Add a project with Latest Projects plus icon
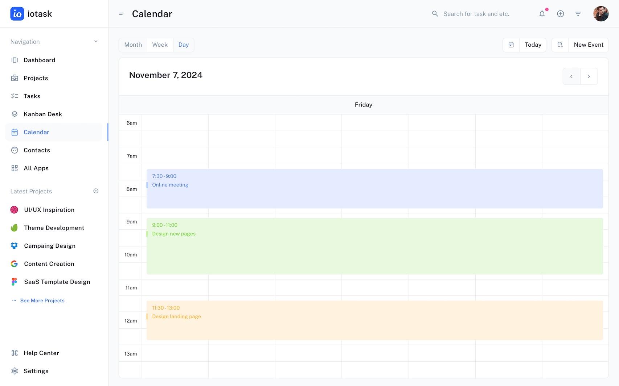The height and width of the screenshot is (386, 619). 96,191
